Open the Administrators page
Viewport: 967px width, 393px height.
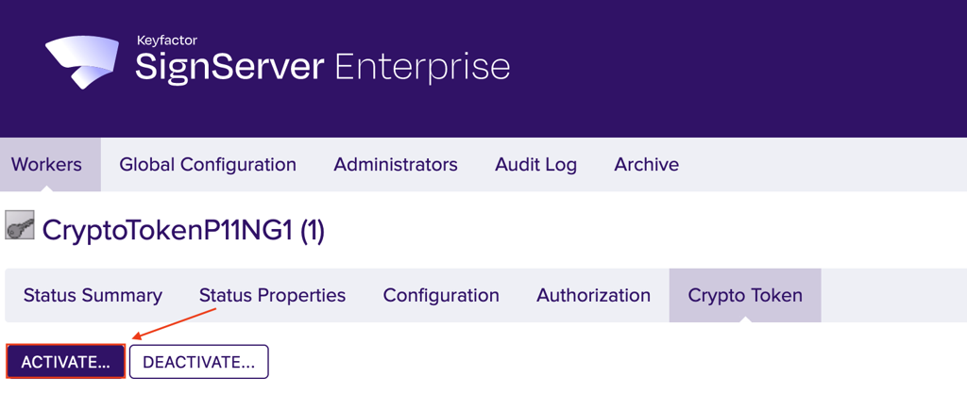tap(396, 165)
